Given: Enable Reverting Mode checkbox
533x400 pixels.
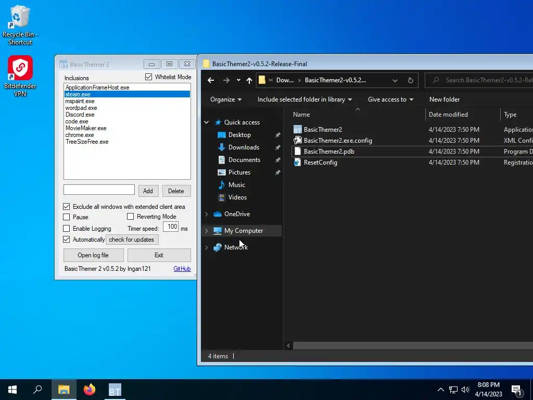Looking at the screenshot, I should click(x=131, y=216).
